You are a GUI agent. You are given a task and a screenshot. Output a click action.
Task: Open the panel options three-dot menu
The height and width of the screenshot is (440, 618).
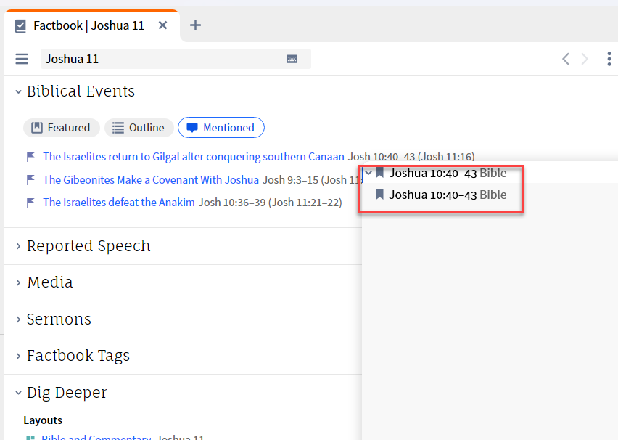[609, 59]
